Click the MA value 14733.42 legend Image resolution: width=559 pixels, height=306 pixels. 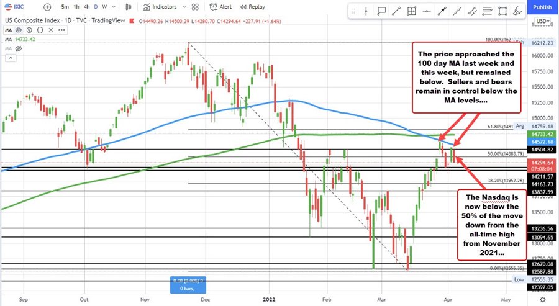click(x=25, y=39)
